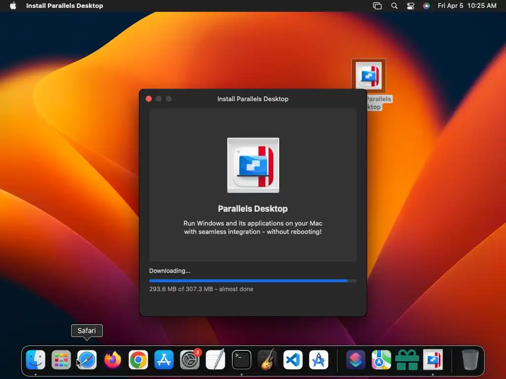The image size is (506, 379).
Task: Click the 'Downloading...' status label
Action: click(170, 271)
